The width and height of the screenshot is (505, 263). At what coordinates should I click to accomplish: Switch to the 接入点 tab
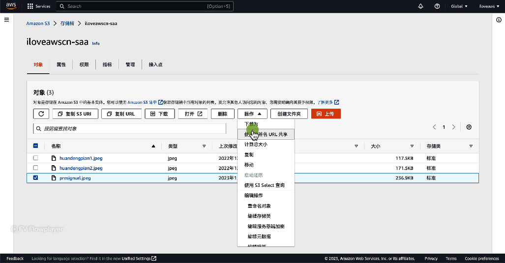click(155, 65)
